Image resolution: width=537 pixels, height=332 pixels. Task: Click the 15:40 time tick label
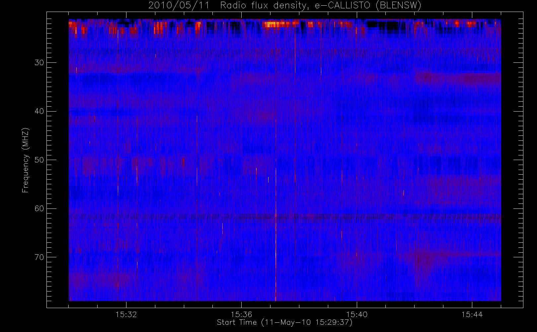click(357, 314)
